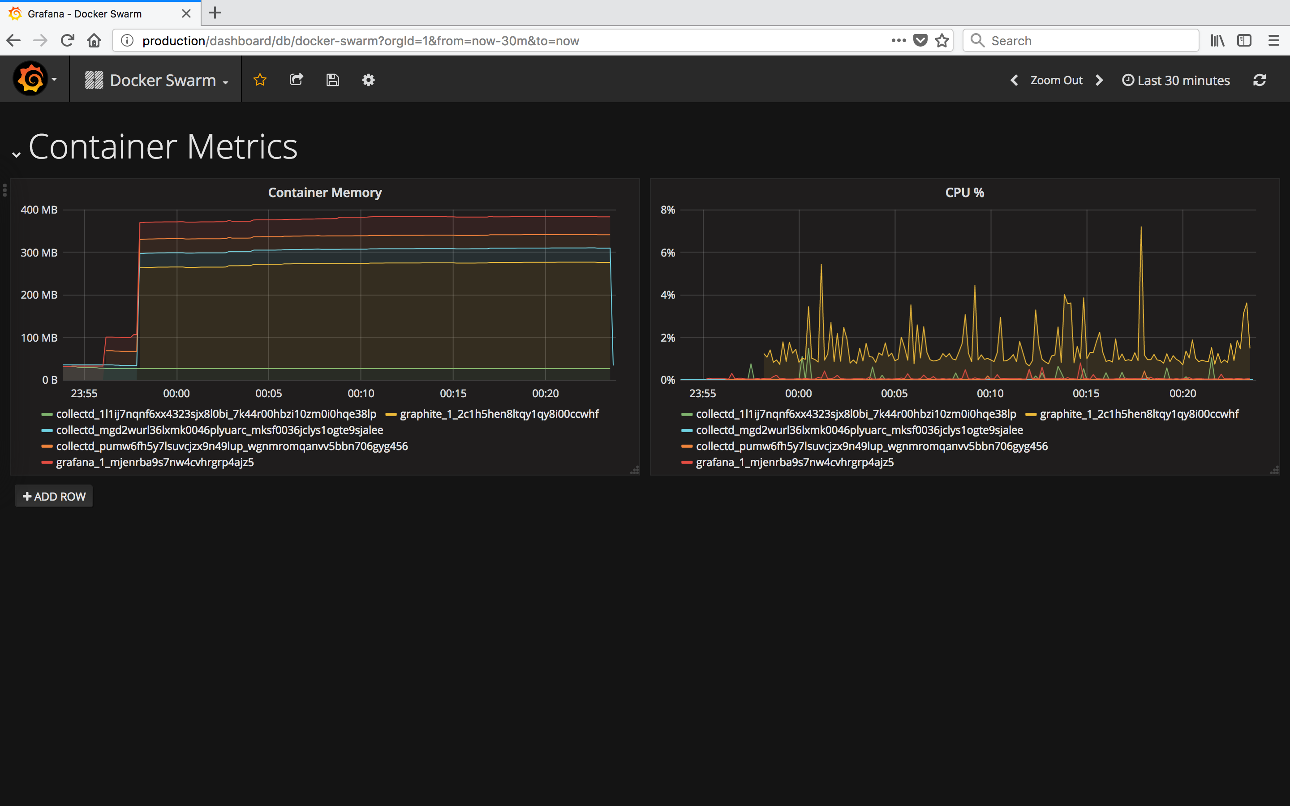Open Container Memory panel title menu
Image resolution: width=1290 pixels, height=806 pixels.
(x=325, y=193)
